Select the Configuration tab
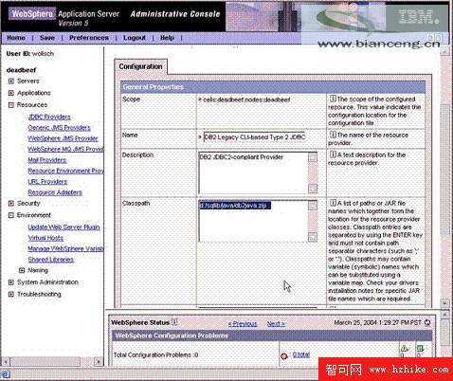Viewport: 453px width, 381px height. click(140, 66)
